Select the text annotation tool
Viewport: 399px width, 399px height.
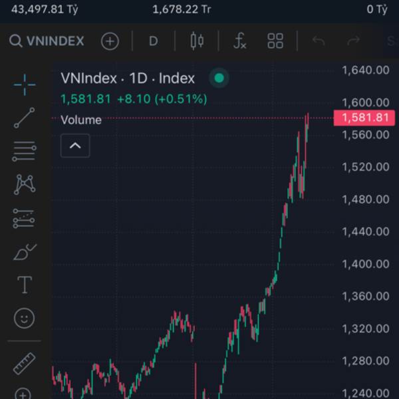pos(25,285)
